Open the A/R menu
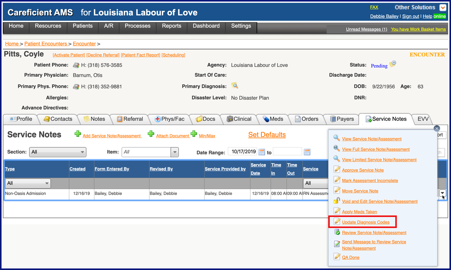This screenshot has height=270, width=451. [109, 26]
